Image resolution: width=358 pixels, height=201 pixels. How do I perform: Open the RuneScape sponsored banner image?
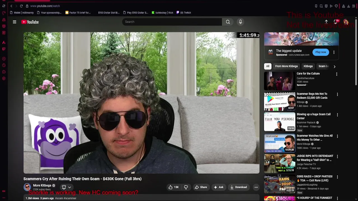point(302,39)
